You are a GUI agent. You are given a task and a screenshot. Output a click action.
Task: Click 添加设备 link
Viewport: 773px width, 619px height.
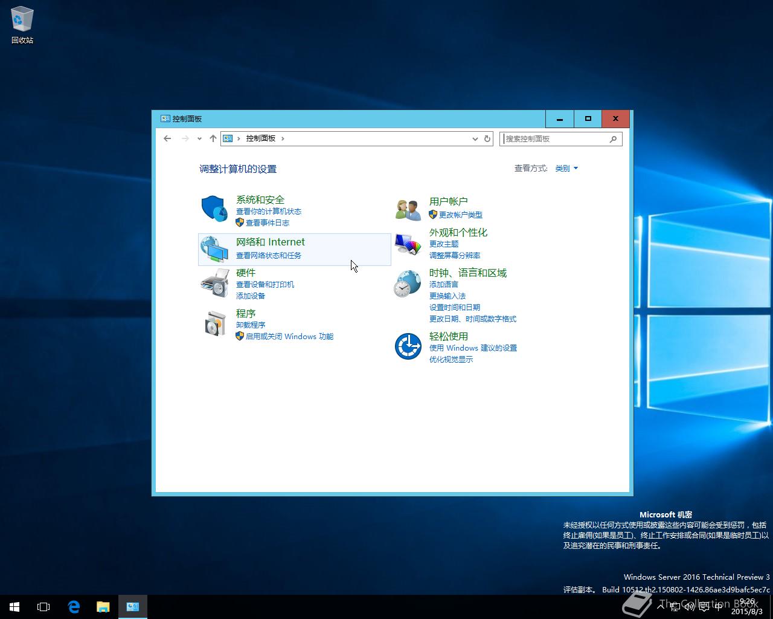coord(251,296)
